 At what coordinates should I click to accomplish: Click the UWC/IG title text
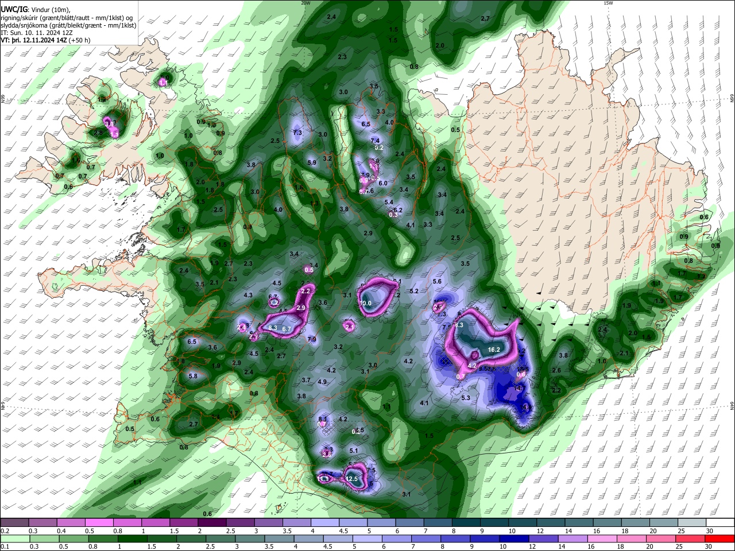tap(14, 9)
